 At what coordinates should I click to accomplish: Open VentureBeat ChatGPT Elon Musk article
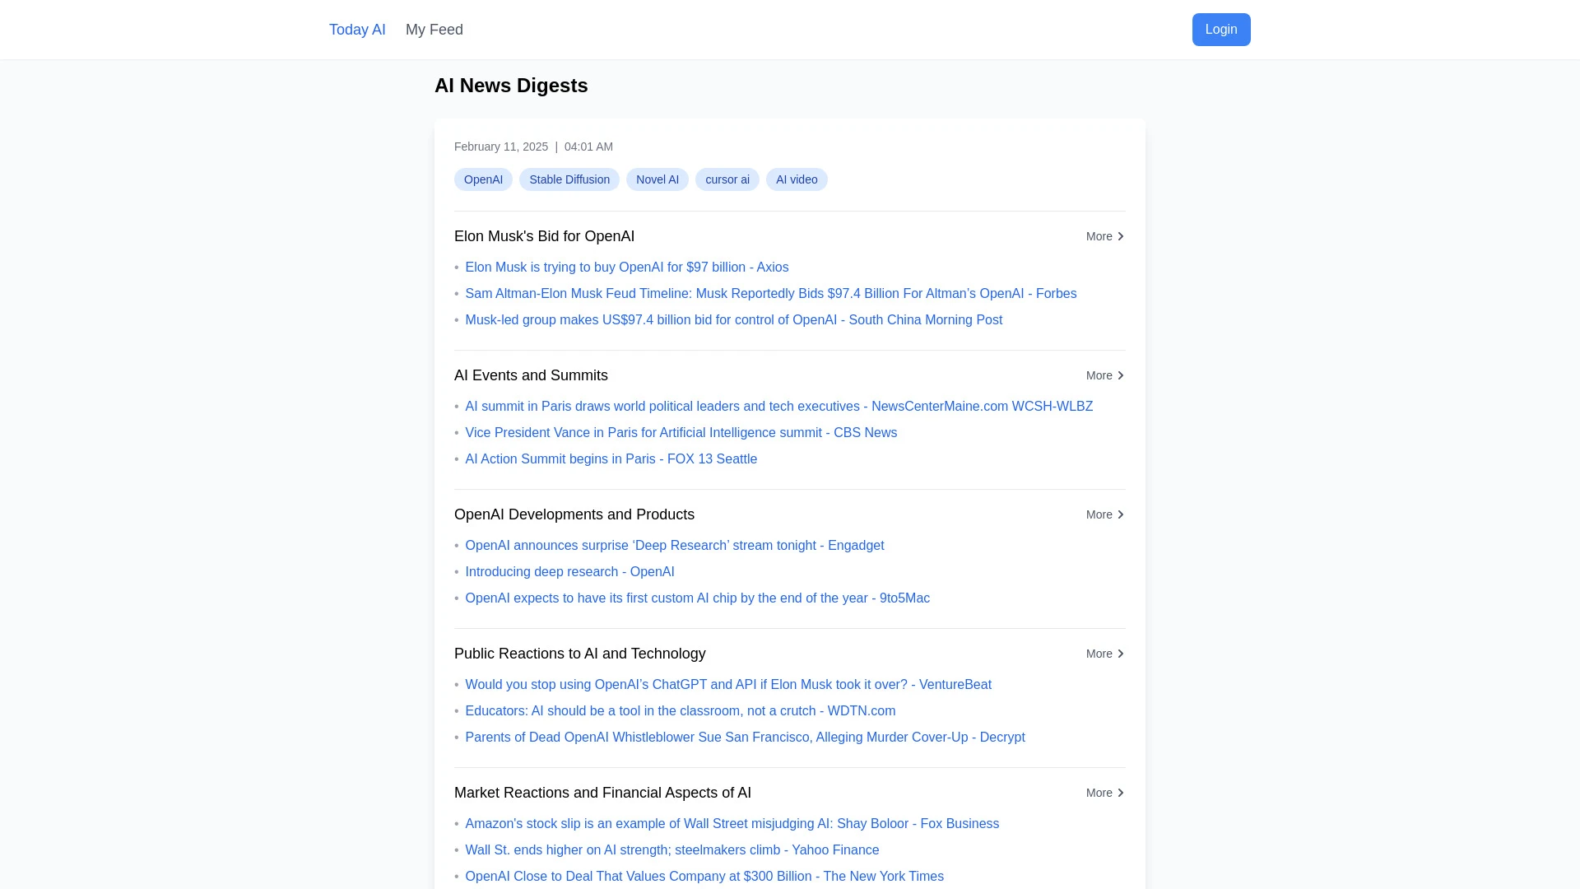coord(727,685)
